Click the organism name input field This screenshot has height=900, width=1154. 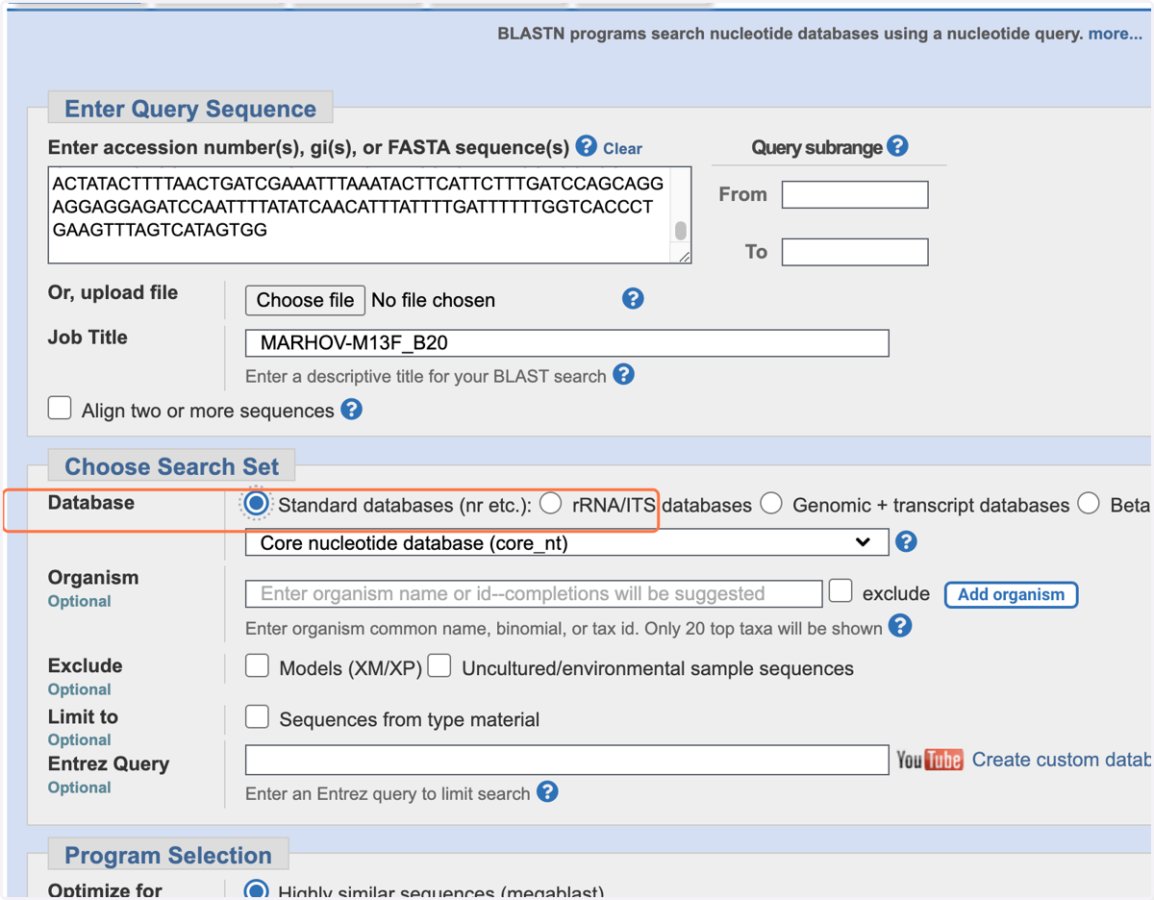[x=534, y=593]
